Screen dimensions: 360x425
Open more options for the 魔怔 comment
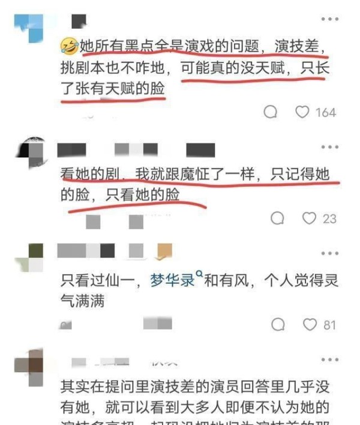click(329, 147)
